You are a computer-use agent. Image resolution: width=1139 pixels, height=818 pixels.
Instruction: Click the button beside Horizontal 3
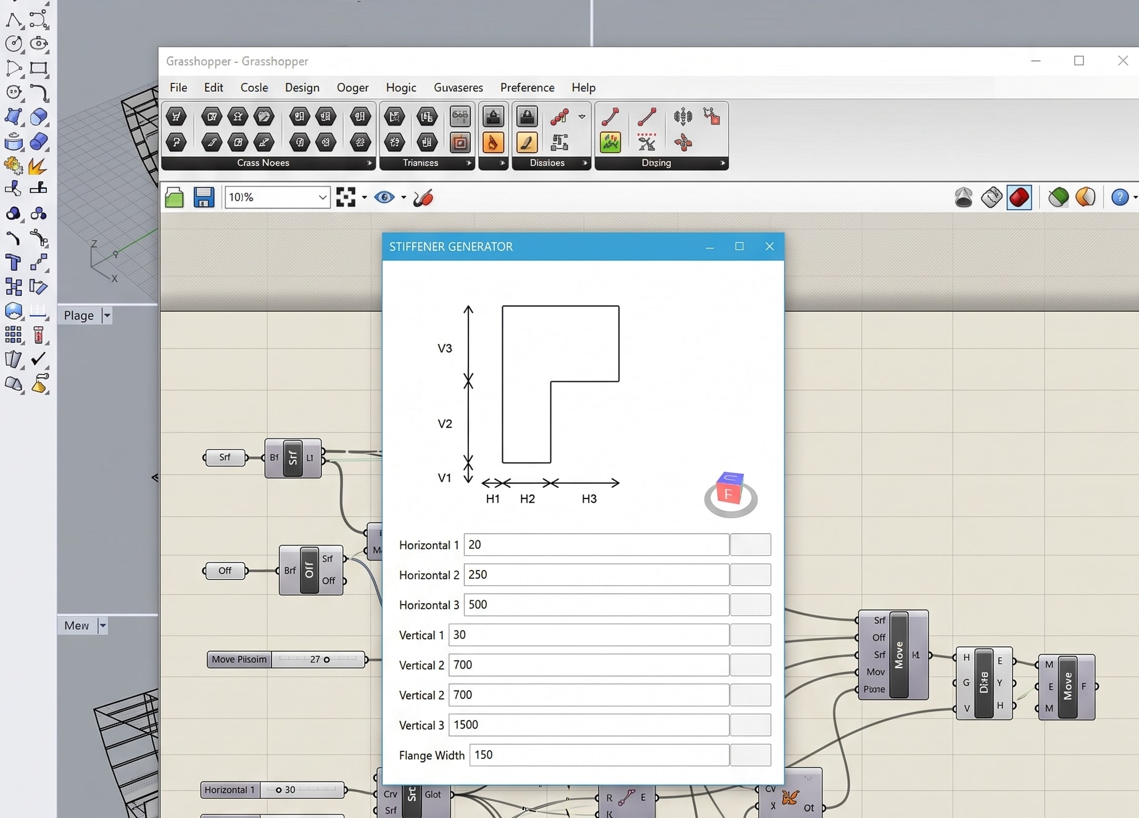click(750, 605)
